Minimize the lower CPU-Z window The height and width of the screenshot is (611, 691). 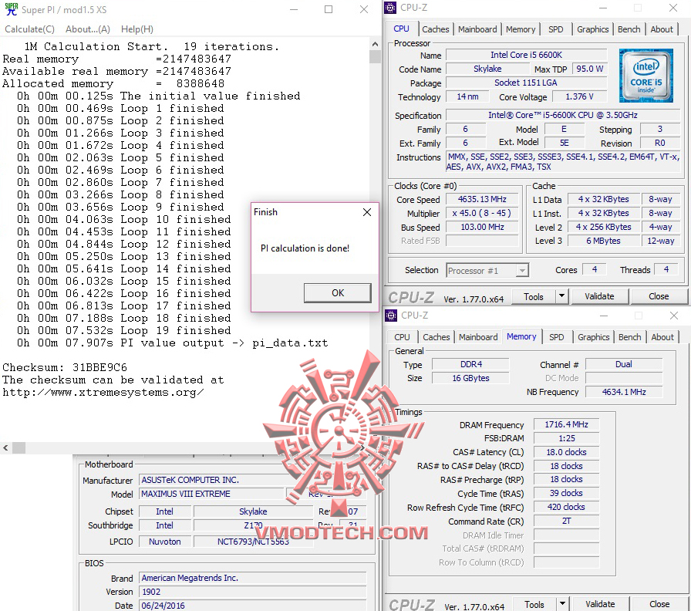603,316
